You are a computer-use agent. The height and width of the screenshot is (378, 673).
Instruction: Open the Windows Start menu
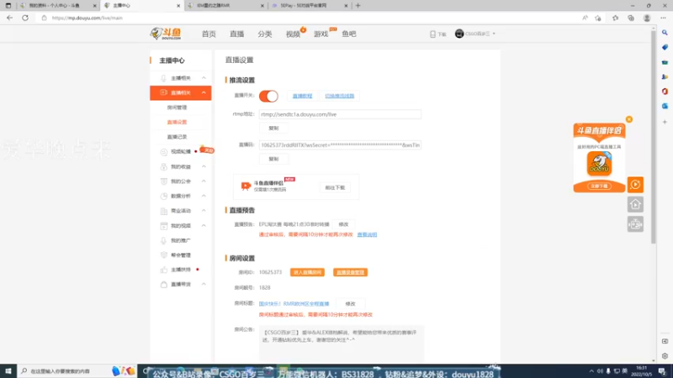(8, 371)
